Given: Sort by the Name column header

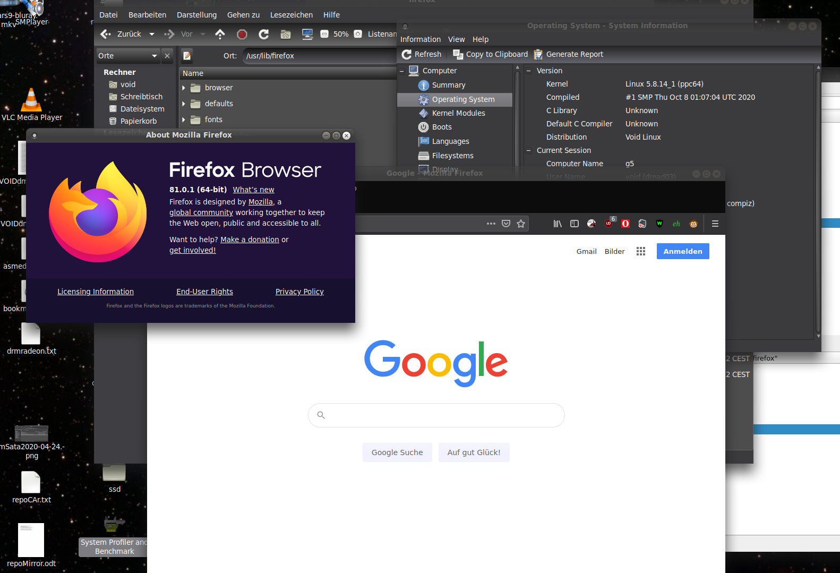Looking at the screenshot, I should click(289, 73).
